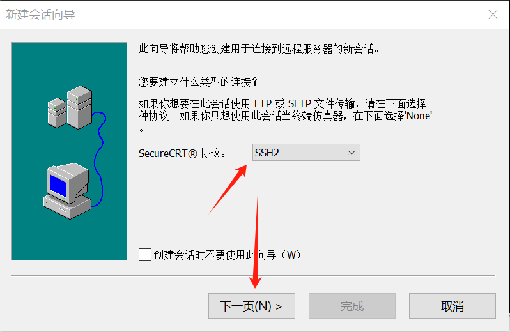Image resolution: width=510 pixels, height=332 pixels.
Task: Click the teal wizard illustration panel background
Action: (68, 151)
